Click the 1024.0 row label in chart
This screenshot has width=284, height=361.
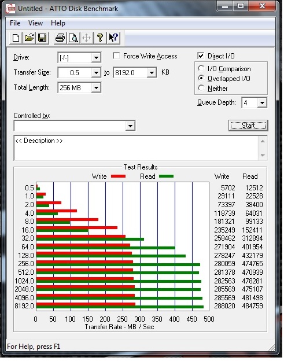pos(24,281)
